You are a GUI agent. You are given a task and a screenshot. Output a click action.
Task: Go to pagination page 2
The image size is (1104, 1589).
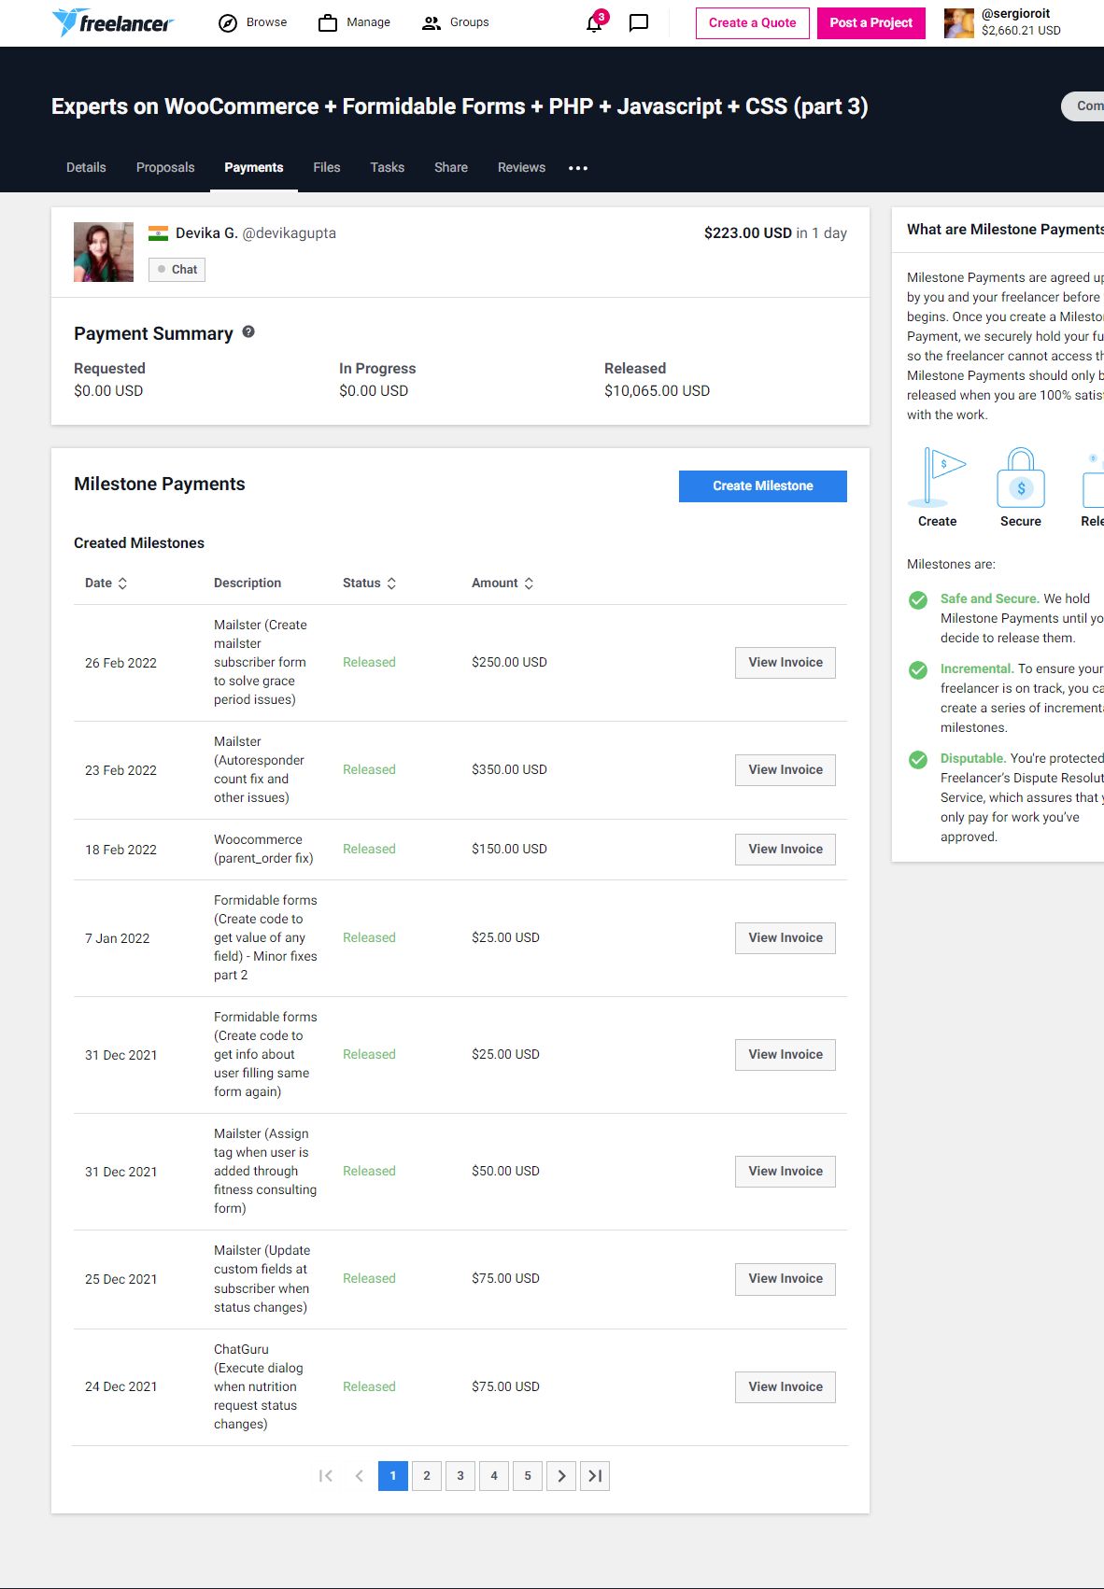427,1476
